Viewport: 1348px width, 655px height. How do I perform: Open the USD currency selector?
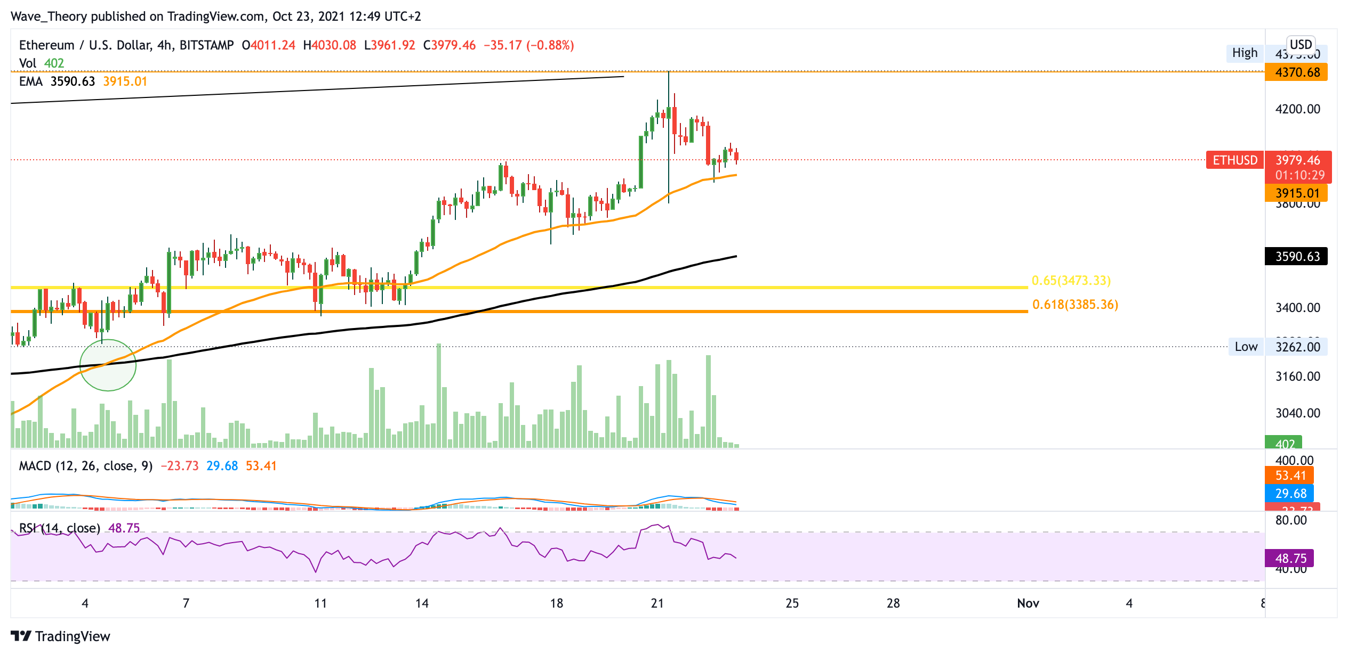(x=1300, y=44)
